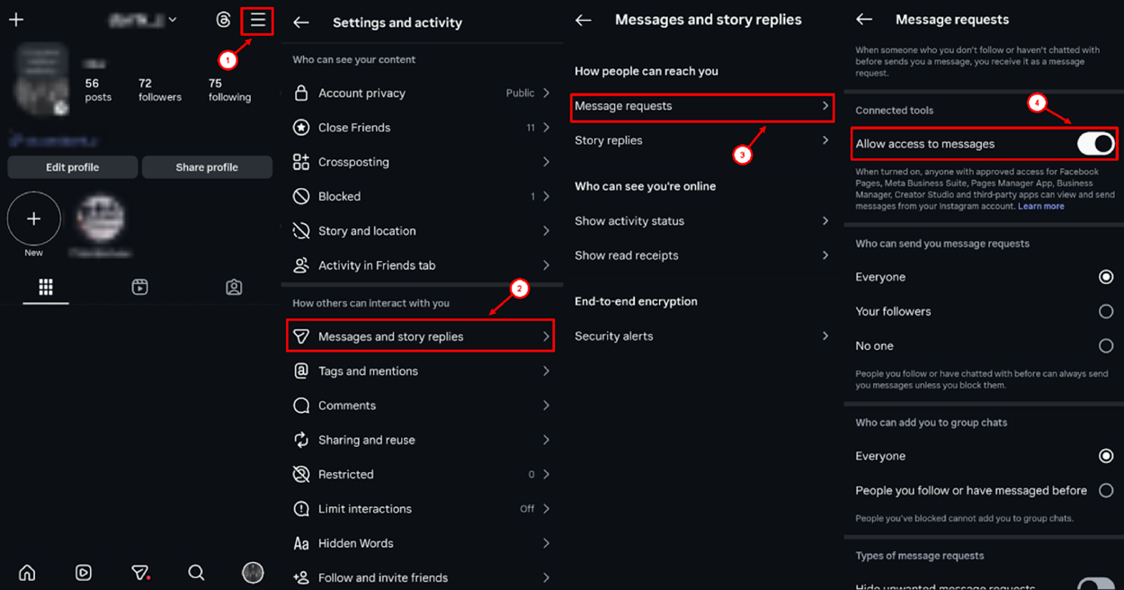Open Messages and story replies settings

(x=419, y=335)
